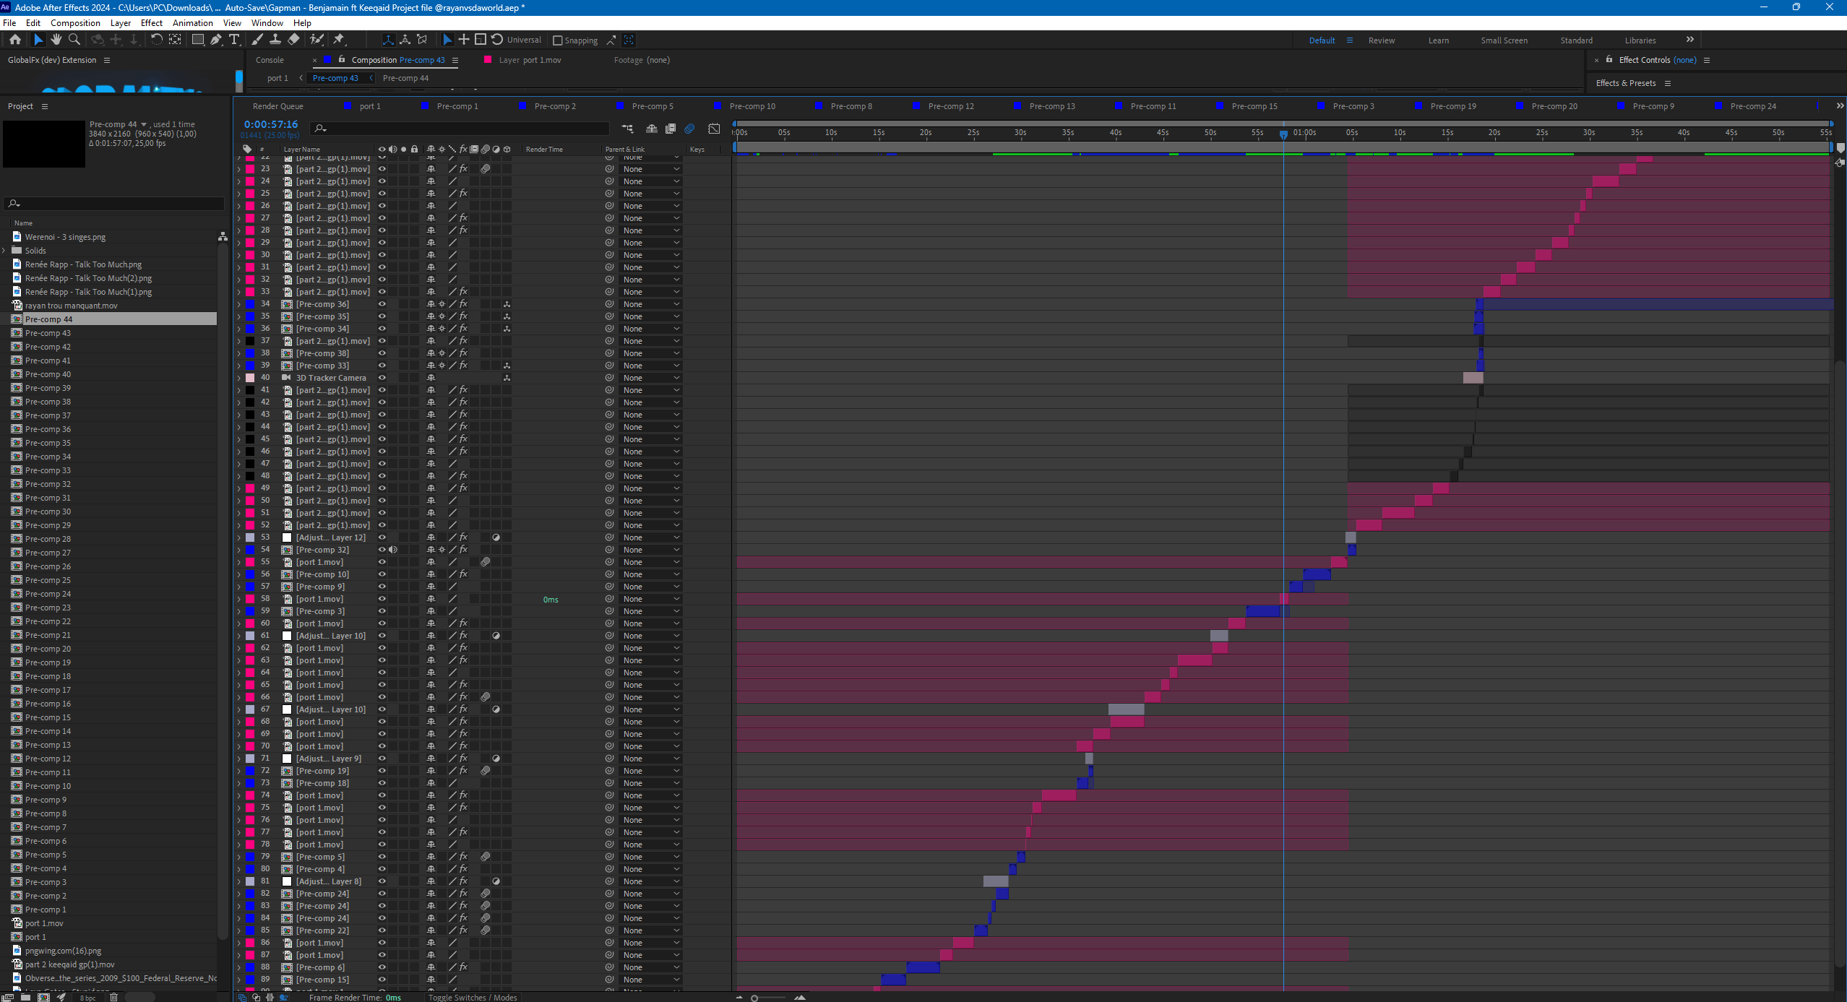Toggle visibility of Pre-comp 32 layer

(382, 550)
